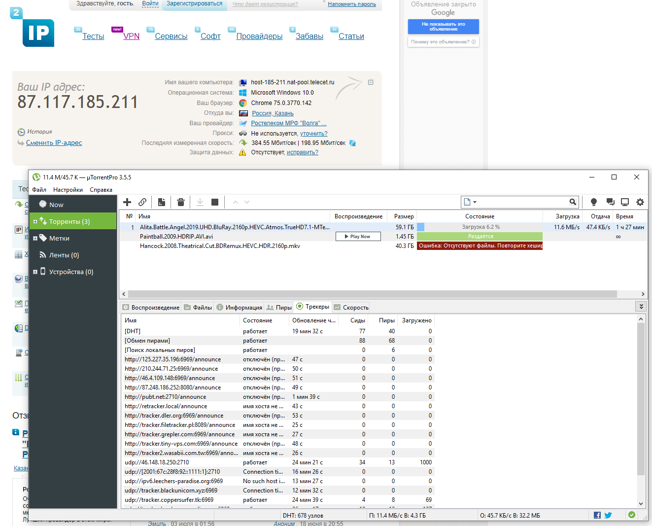Click the Войти link on 2ip website
The image size is (652, 526).
(150, 3)
